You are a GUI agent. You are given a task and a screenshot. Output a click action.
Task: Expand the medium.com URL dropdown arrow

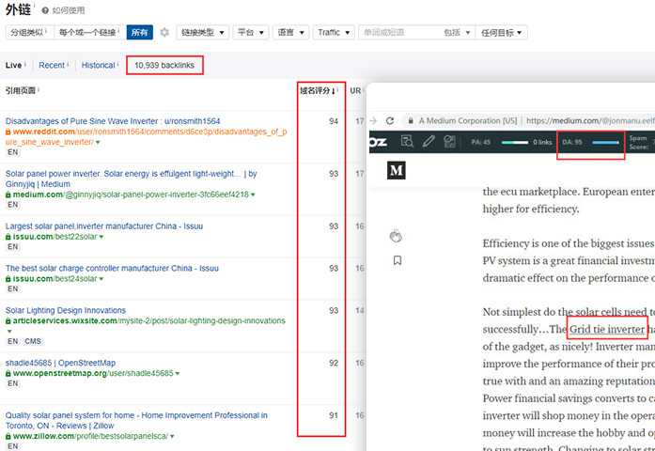pyautogui.click(x=253, y=194)
